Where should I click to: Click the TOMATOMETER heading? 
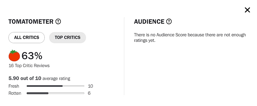[x=31, y=22]
